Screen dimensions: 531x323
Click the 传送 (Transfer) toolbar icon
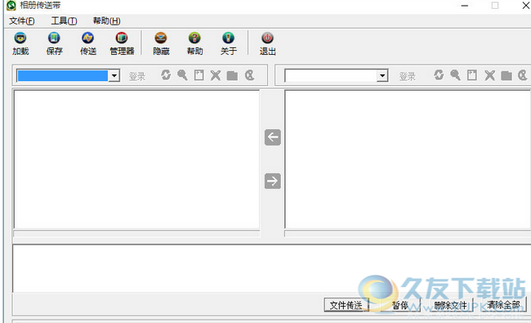[x=88, y=43]
